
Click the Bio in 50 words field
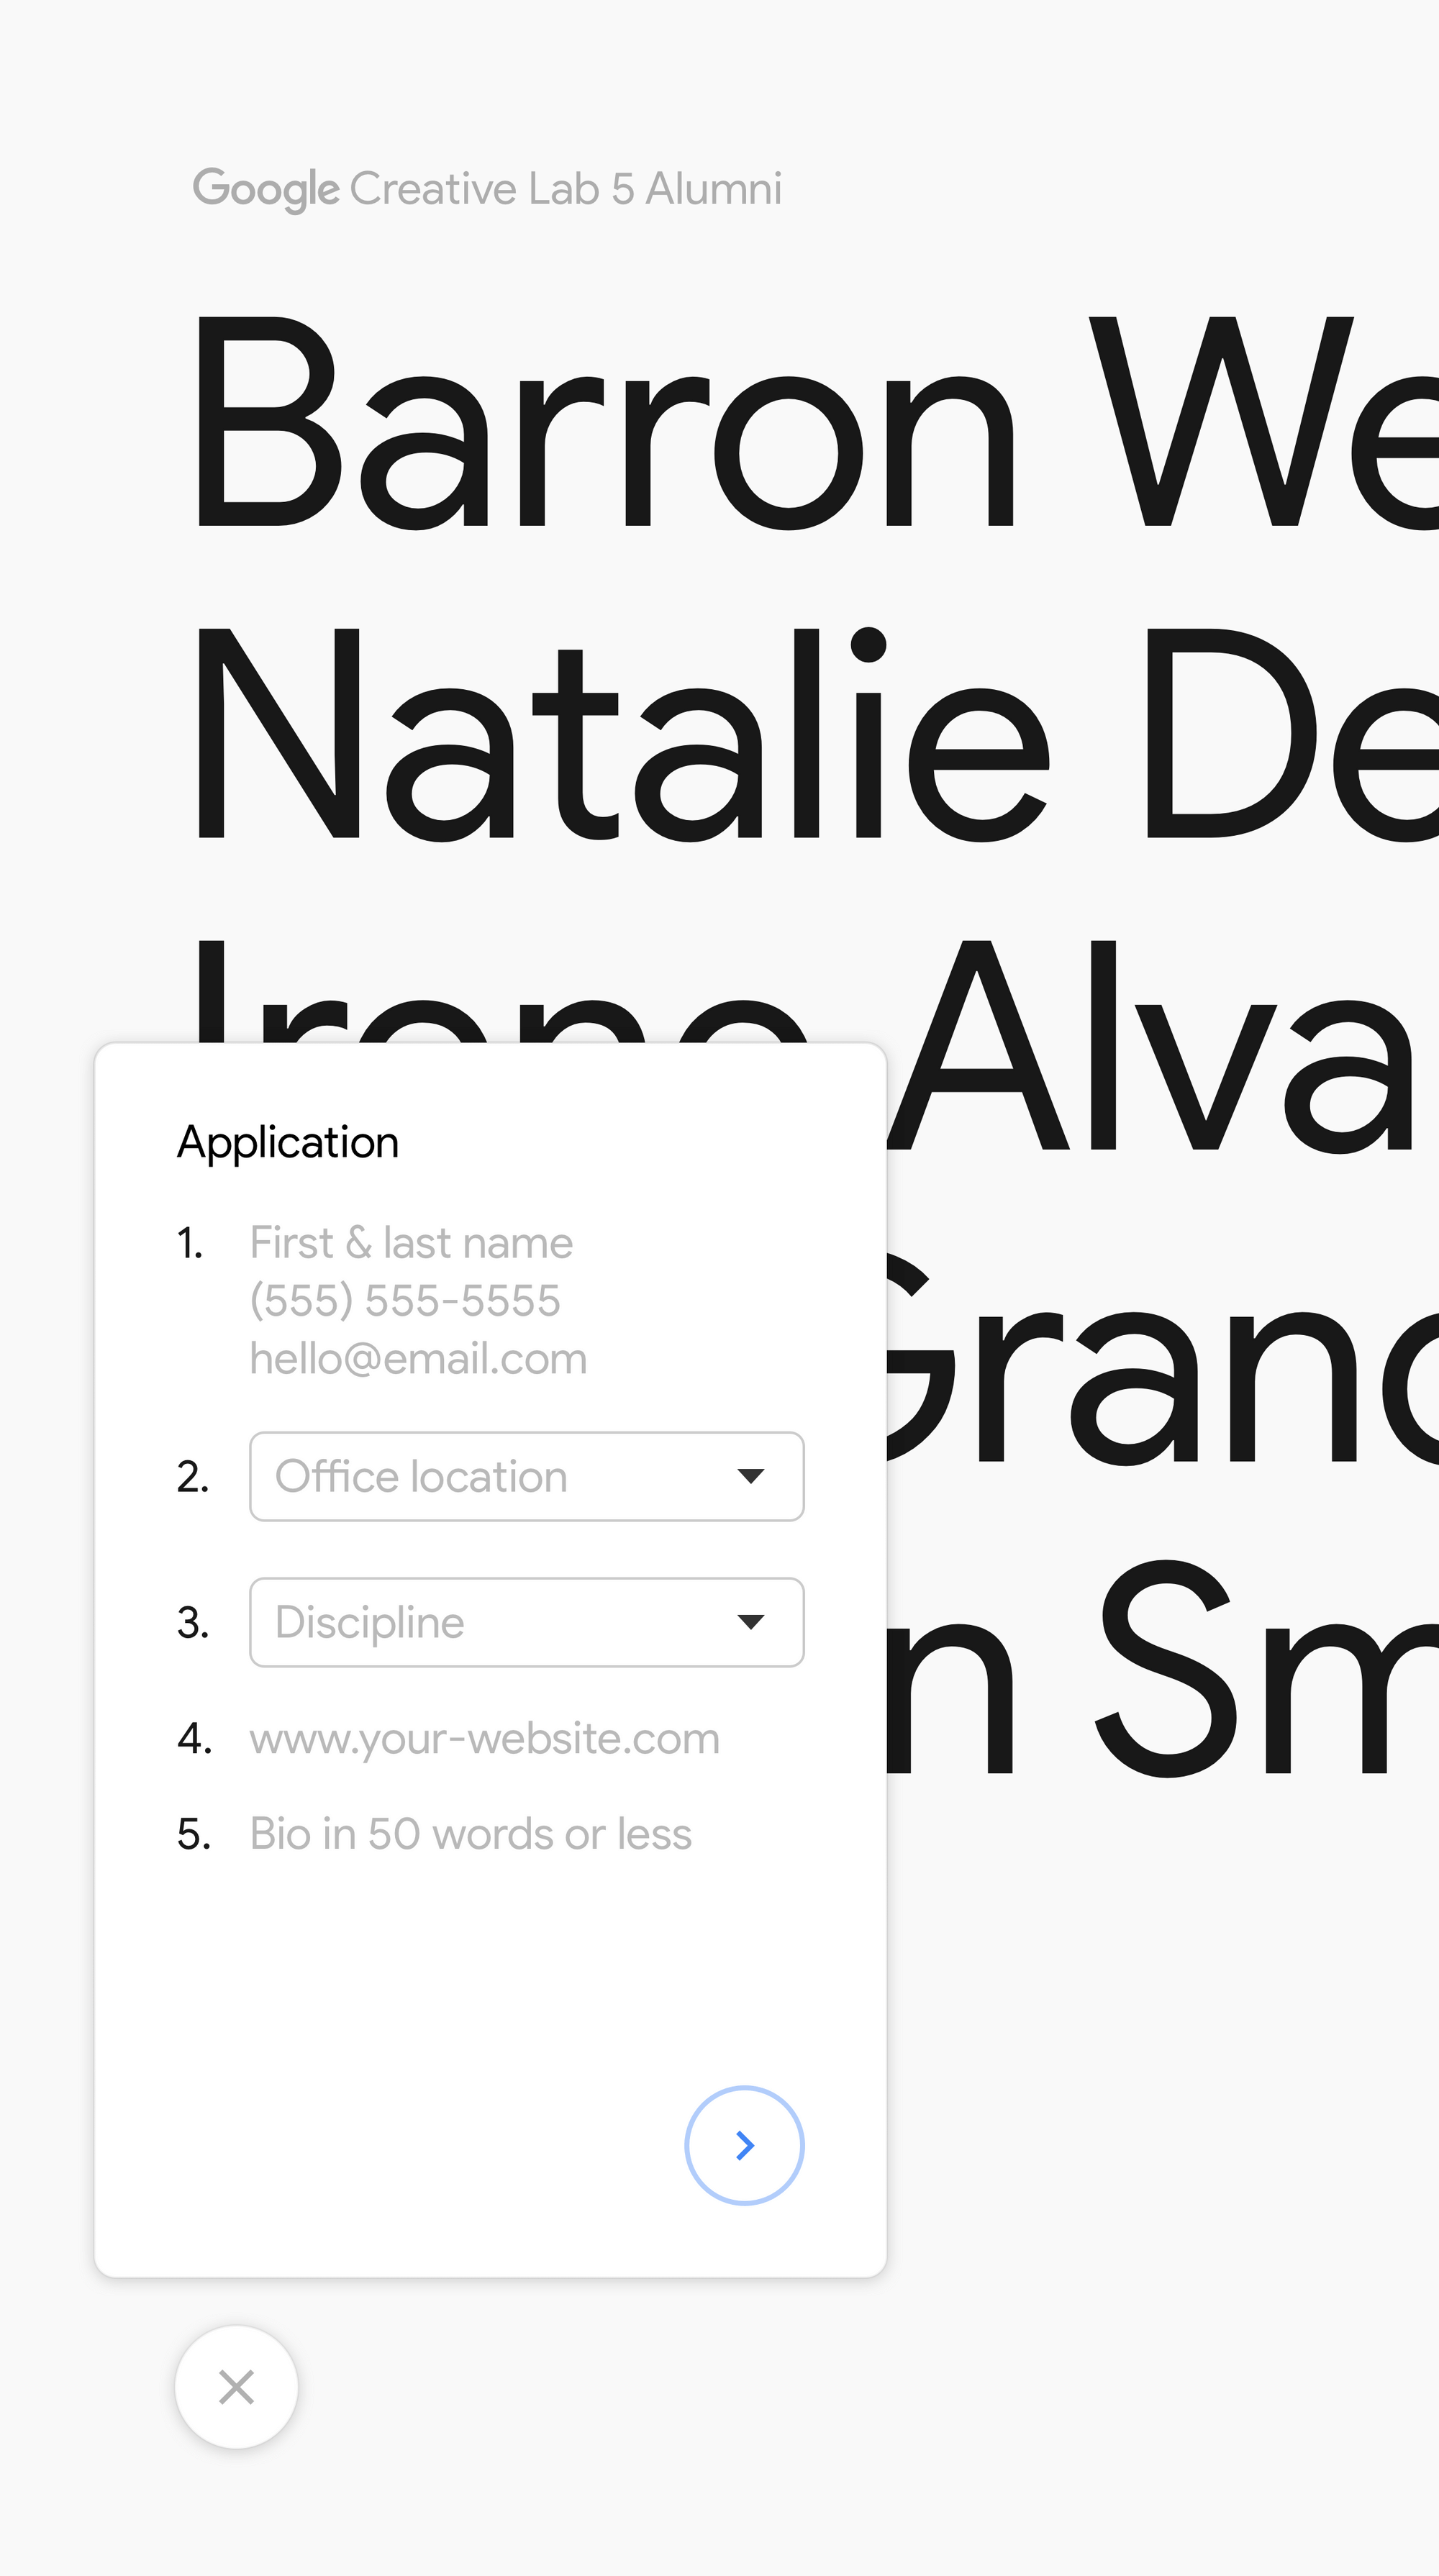click(470, 1833)
